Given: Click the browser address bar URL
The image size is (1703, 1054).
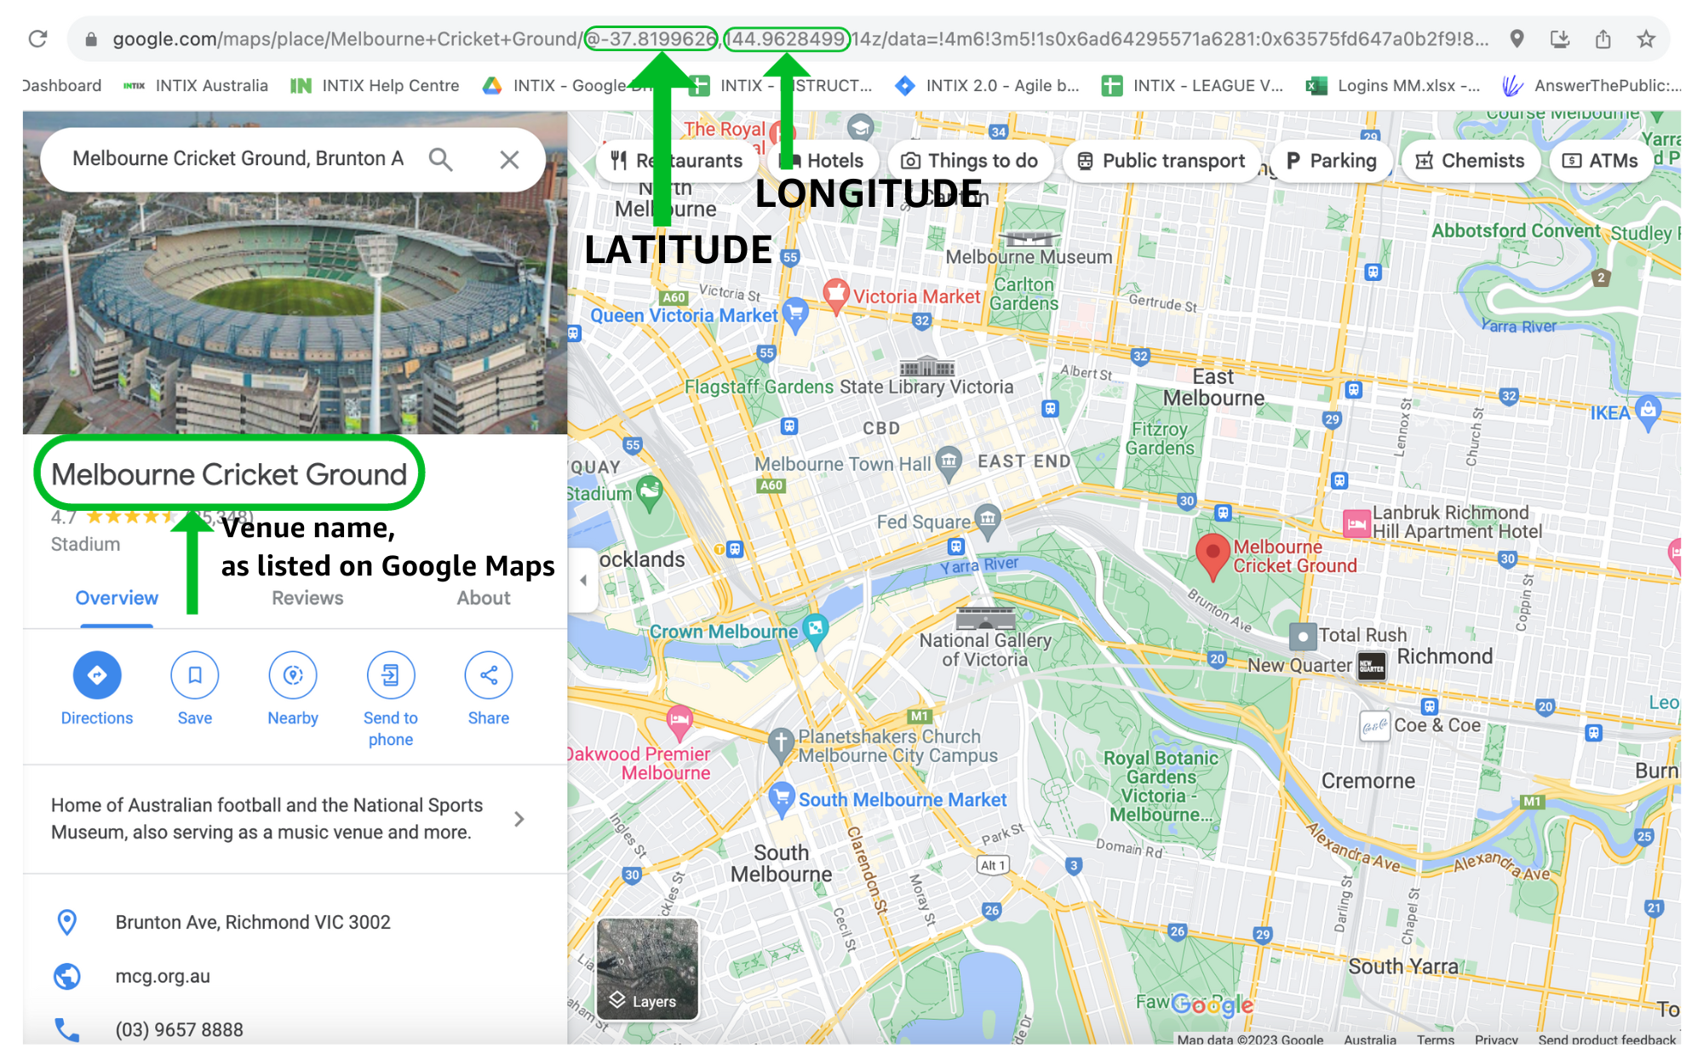Looking at the screenshot, I should [800, 39].
